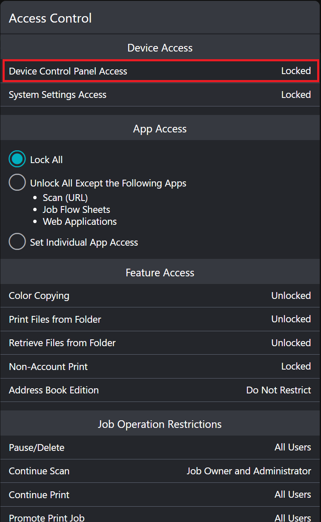Screen dimensions: 321x522
Task: Open Pause/Delete job restriction setting
Action: 160,447
